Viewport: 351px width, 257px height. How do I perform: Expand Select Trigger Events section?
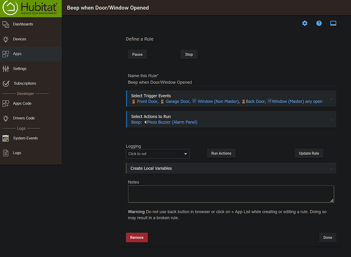point(231,99)
